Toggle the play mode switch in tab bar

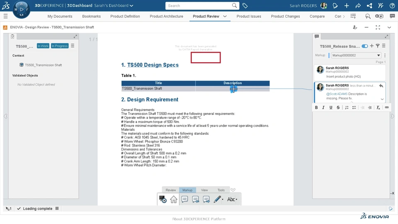click(379, 16)
